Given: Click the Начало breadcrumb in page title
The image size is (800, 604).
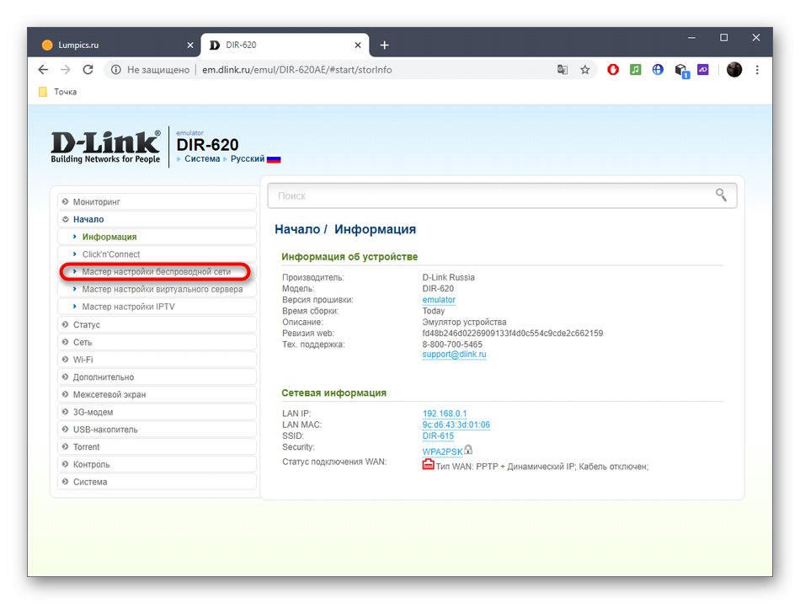Looking at the screenshot, I should (297, 229).
